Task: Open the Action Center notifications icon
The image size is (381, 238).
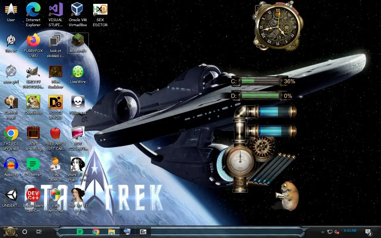Action: tap(368, 232)
